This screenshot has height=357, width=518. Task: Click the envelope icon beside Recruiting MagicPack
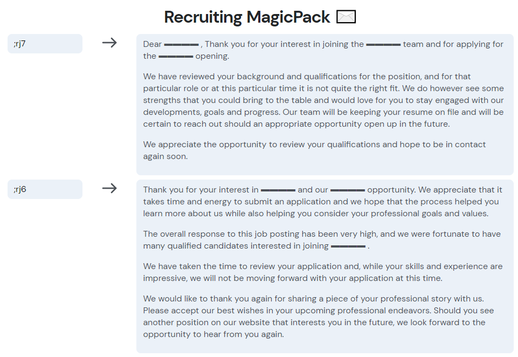pos(346,17)
